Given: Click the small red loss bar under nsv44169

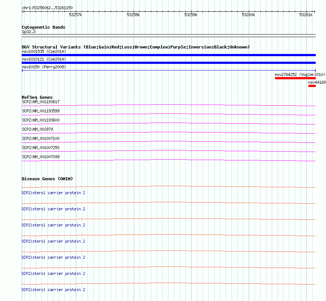Looking at the screenshot, I should click(312, 86).
